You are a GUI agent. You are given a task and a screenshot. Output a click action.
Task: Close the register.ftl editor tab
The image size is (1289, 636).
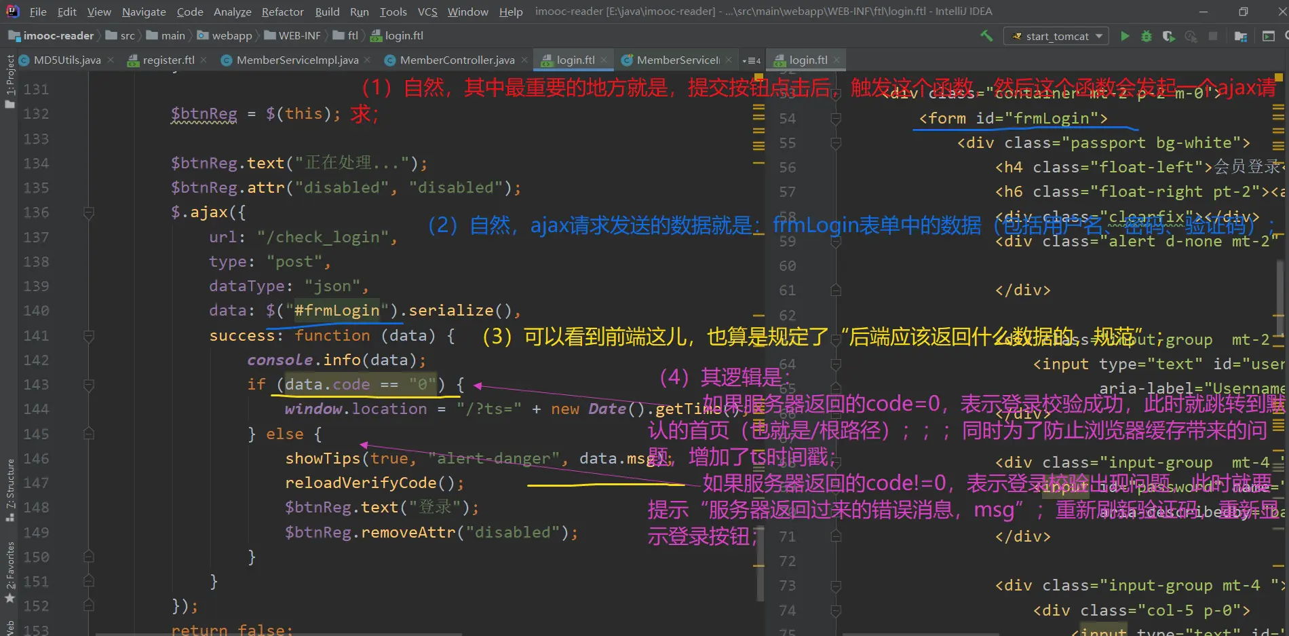pos(204,60)
